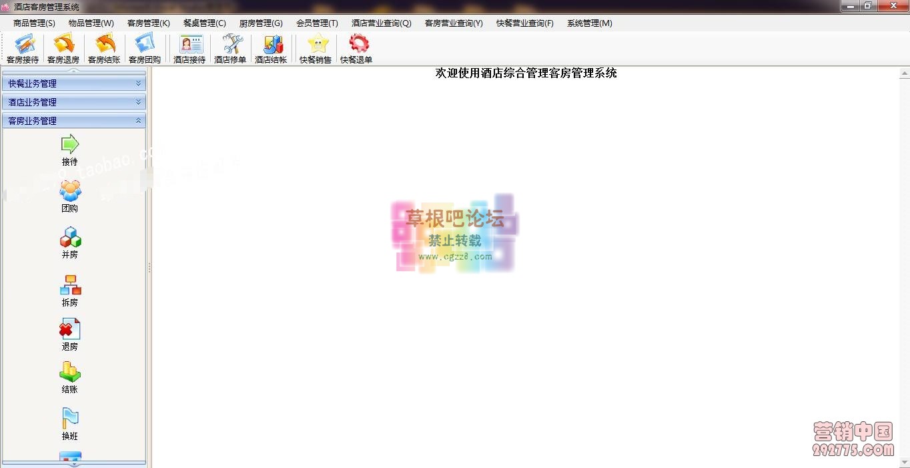The height and width of the screenshot is (468, 910).
Task: Click the 酒店接待 toolbar icon
Action: (x=189, y=49)
